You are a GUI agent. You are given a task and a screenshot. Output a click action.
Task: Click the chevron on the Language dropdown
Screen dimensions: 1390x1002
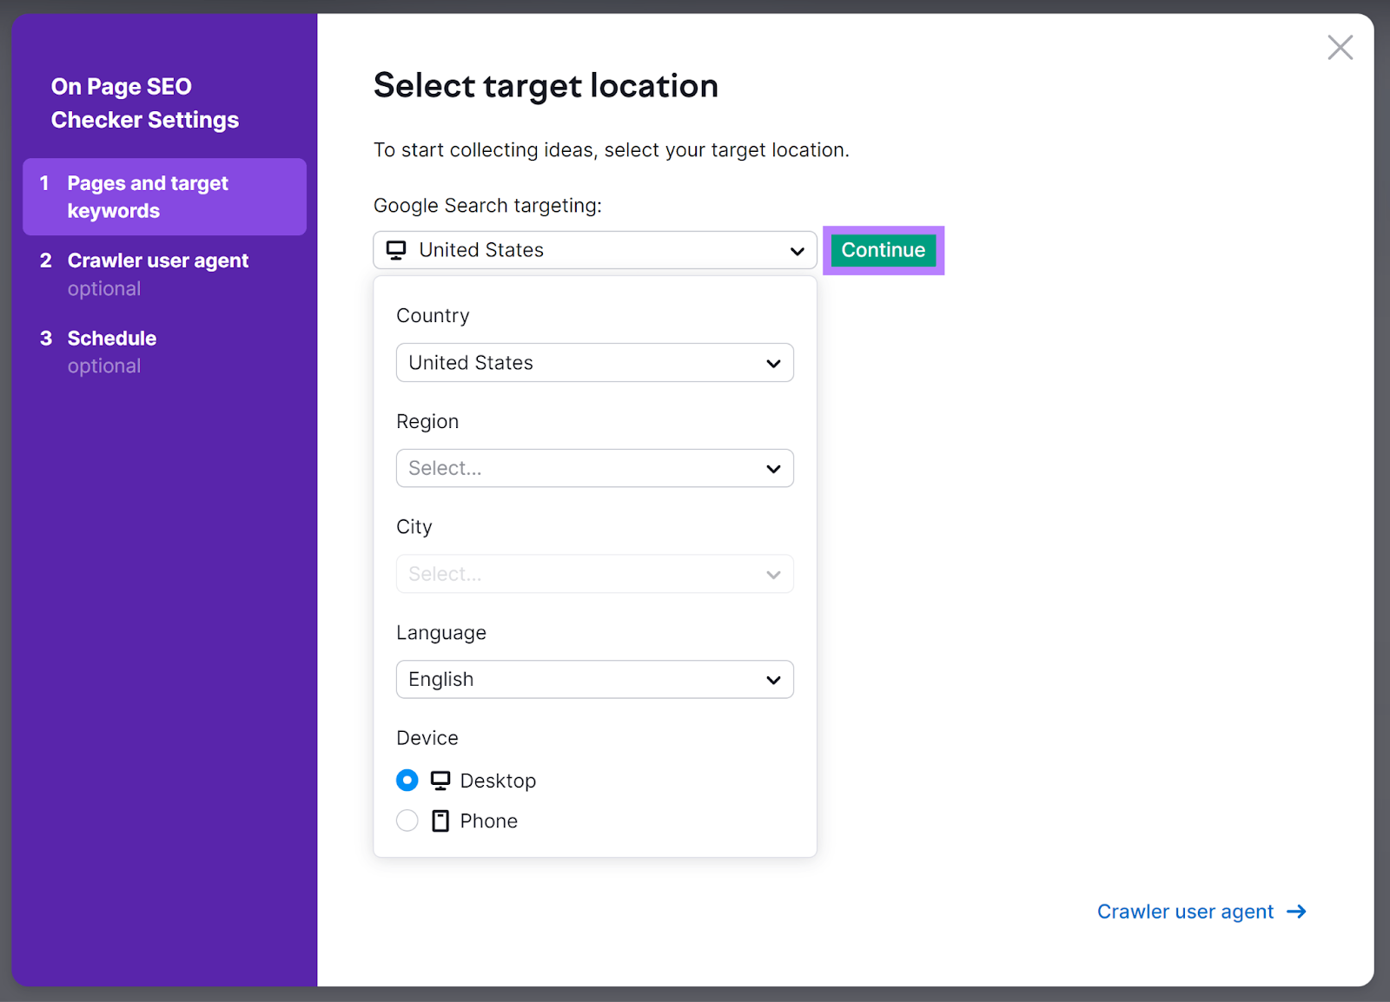pyautogui.click(x=772, y=679)
